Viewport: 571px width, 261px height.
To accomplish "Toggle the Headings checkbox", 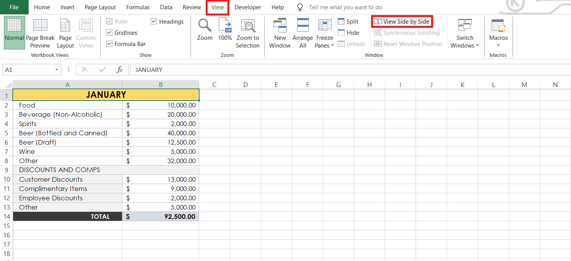I will click(x=154, y=22).
